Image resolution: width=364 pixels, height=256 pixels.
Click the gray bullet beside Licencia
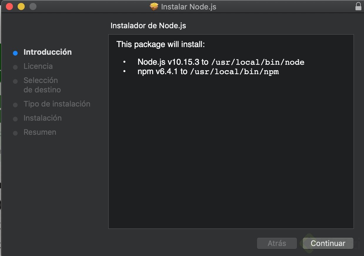[16, 67]
